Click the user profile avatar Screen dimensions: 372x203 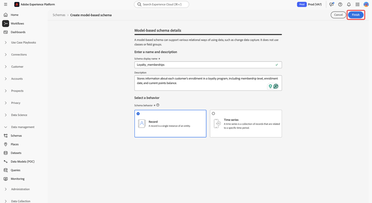pyautogui.click(x=366, y=4)
